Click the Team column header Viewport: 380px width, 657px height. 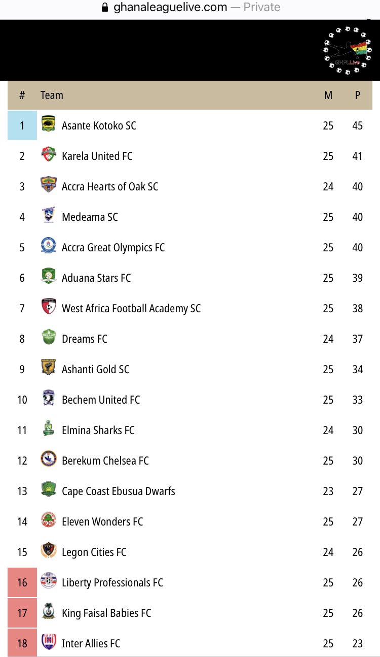pos(52,95)
